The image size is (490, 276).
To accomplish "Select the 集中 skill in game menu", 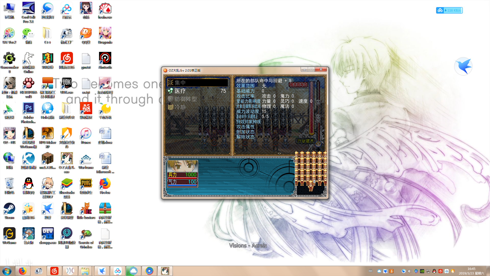I will (x=198, y=83).
